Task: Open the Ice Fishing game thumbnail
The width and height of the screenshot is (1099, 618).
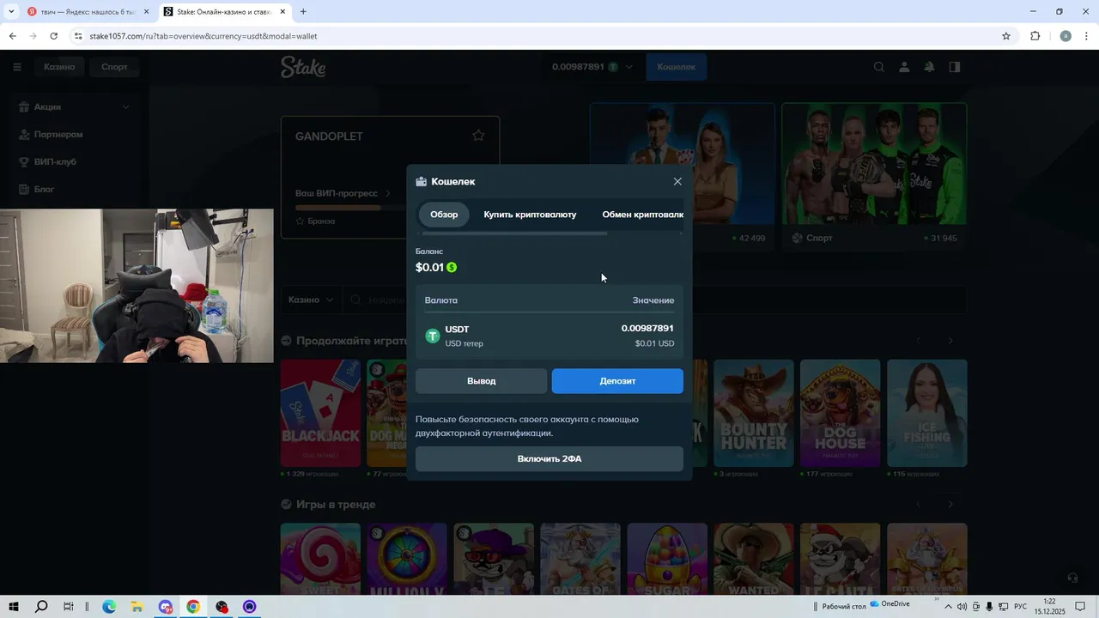Action: [927, 413]
